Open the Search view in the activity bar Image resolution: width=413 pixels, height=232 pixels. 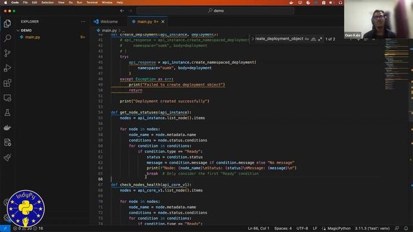(x=7, y=38)
